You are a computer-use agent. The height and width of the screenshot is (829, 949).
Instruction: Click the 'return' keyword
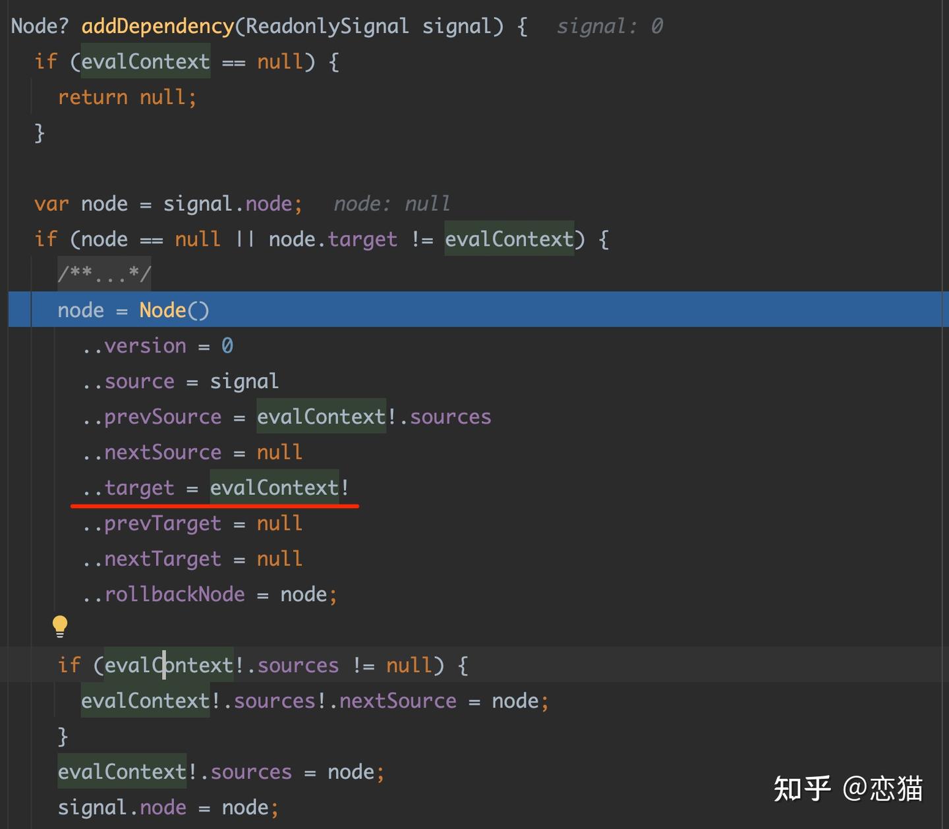(x=93, y=98)
